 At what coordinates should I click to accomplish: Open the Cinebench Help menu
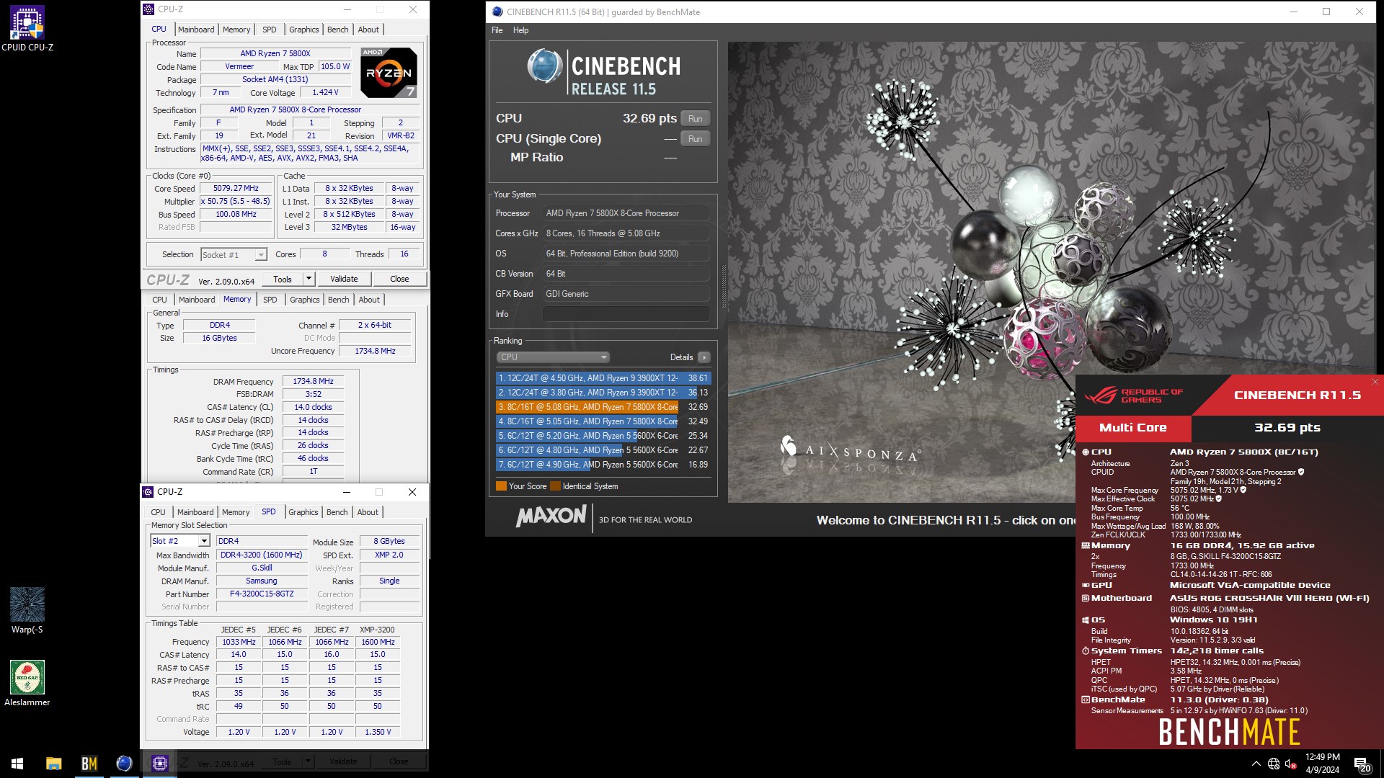pos(520,30)
